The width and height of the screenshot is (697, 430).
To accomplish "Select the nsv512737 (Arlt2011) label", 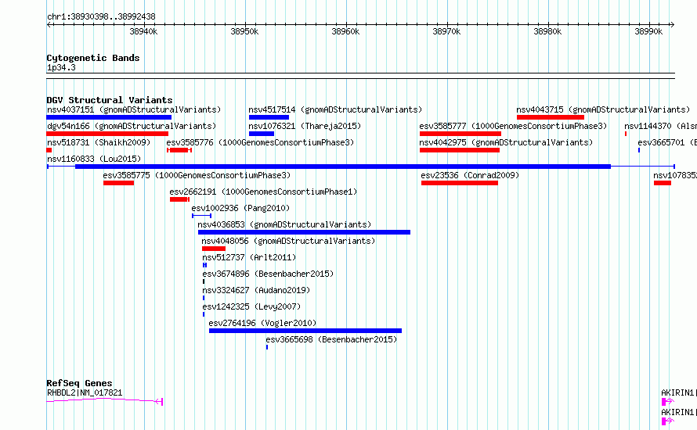I will point(249,257).
